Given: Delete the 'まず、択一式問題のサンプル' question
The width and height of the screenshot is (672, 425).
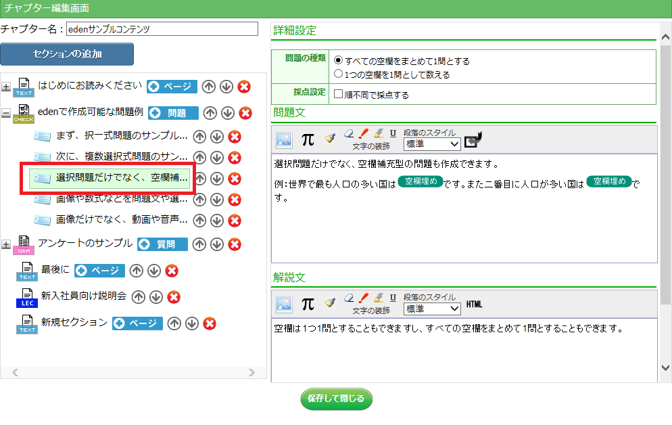Looking at the screenshot, I should [235, 137].
